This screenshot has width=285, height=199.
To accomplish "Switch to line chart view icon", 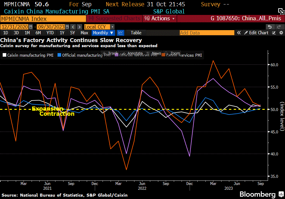I will [x=120, y=33].
